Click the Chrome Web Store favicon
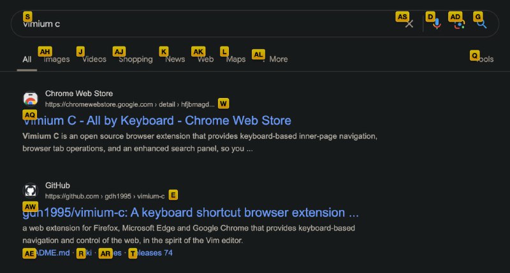 pos(31,99)
